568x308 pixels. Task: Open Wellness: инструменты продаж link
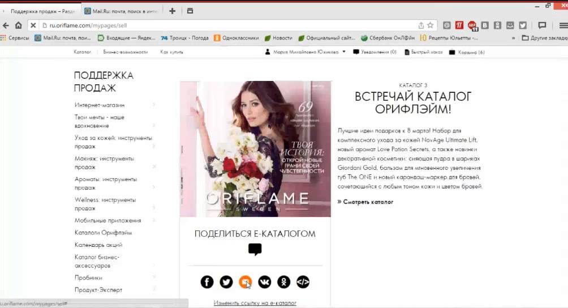point(105,204)
